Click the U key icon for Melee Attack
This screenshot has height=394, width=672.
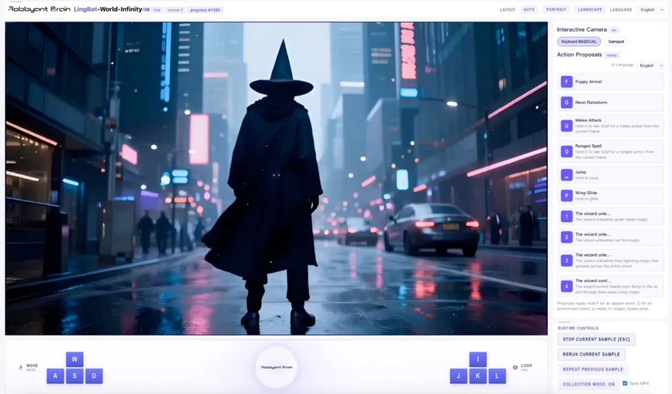coord(567,126)
